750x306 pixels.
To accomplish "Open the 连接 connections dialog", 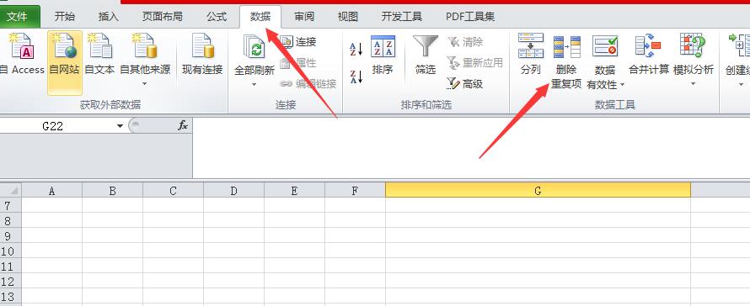I will [x=298, y=42].
